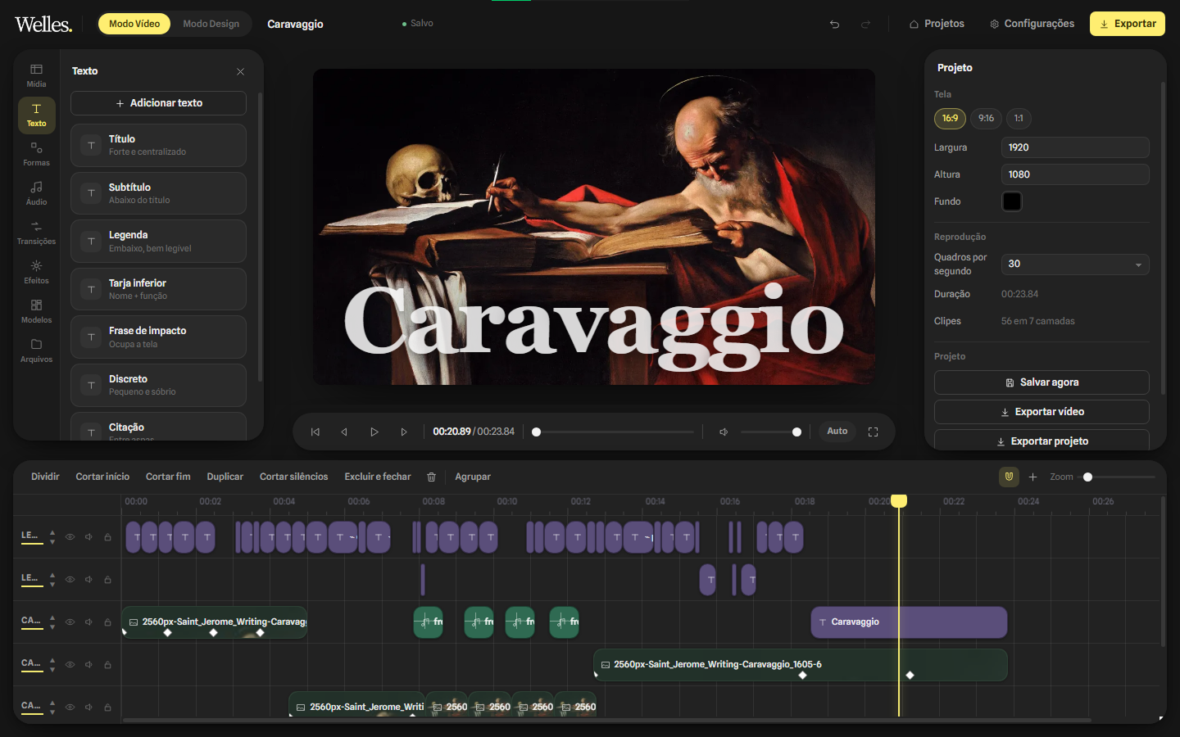Screen dimensions: 1180x737
Task: Open the Mídia panel in the sidebar
Action: pos(36,75)
